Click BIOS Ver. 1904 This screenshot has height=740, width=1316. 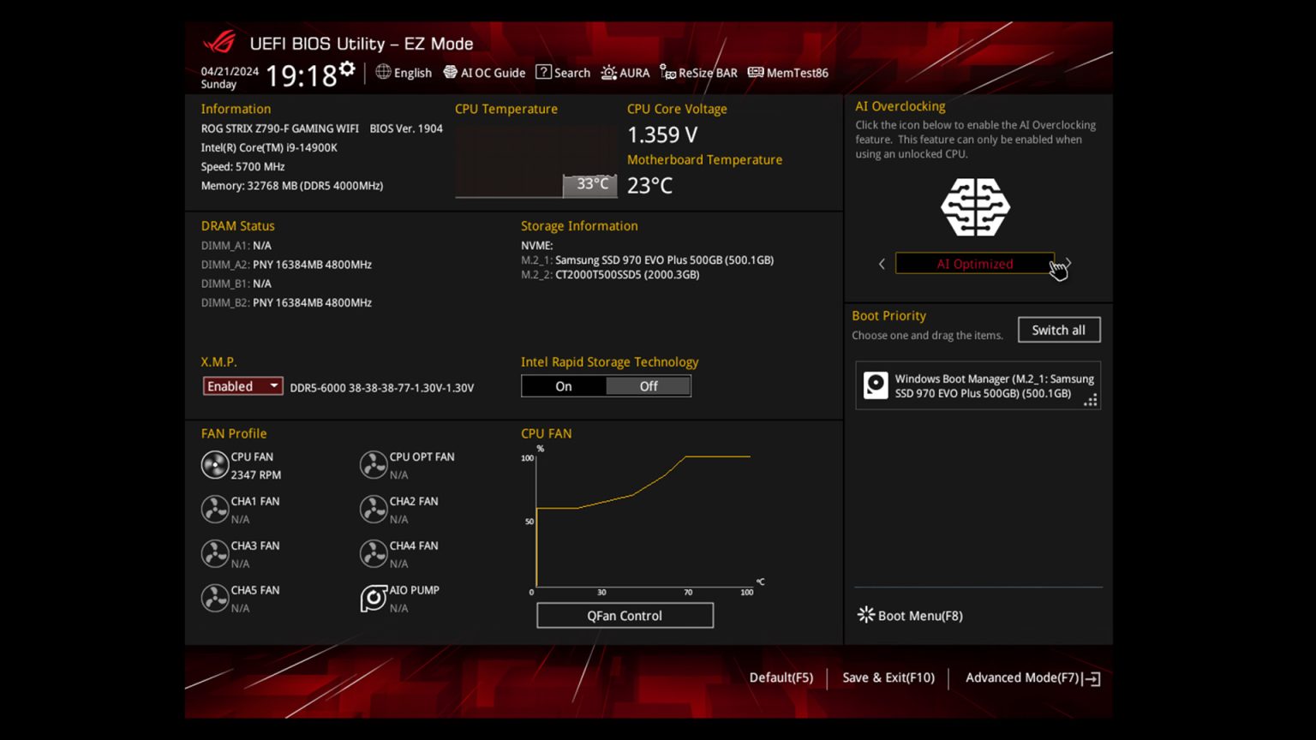406,128
